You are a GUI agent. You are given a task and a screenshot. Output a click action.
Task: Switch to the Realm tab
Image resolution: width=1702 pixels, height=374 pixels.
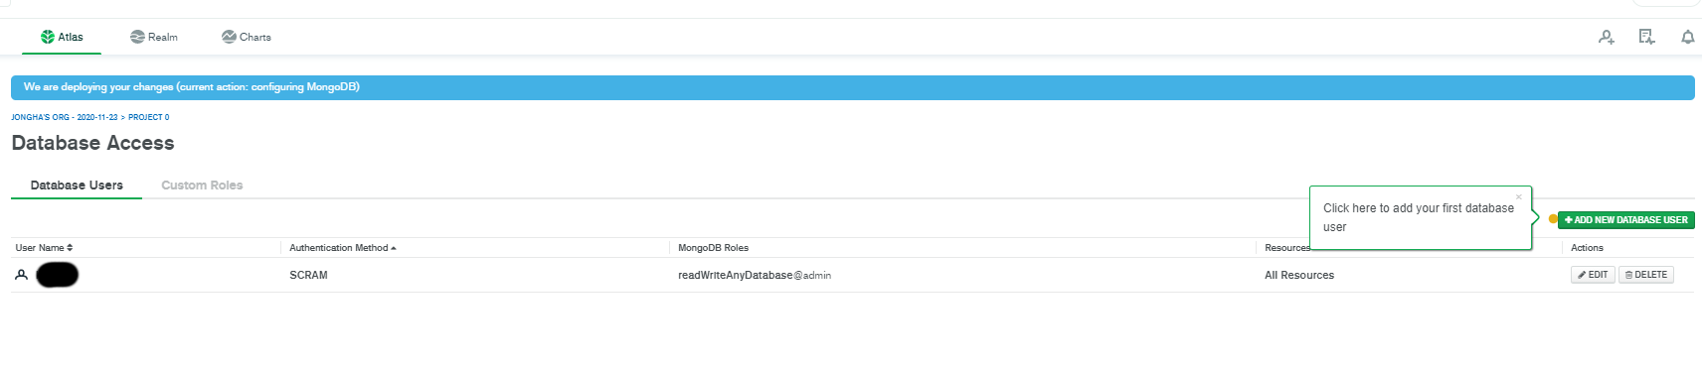tap(154, 37)
